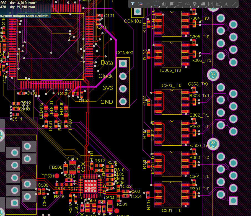Screen dimensions: 251x216
Task: Select the S3 GND mounting pad
Action: point(213,75)
